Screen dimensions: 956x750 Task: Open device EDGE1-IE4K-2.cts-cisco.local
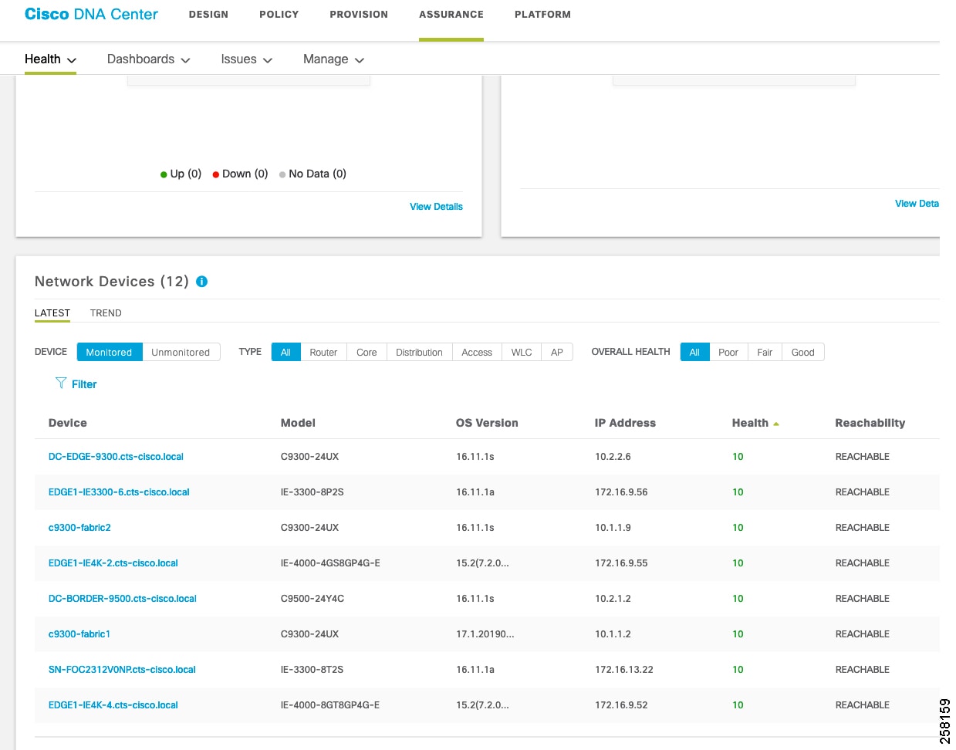[x=113, y=563]
